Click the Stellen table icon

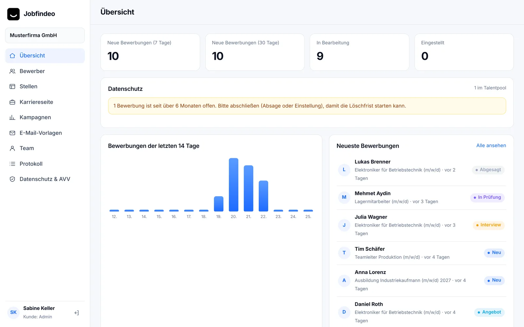tap(12, 87)
